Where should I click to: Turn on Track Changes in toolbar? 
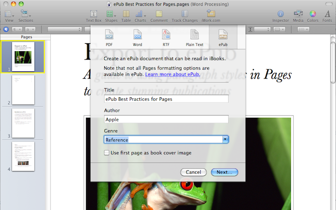point(185,16)
